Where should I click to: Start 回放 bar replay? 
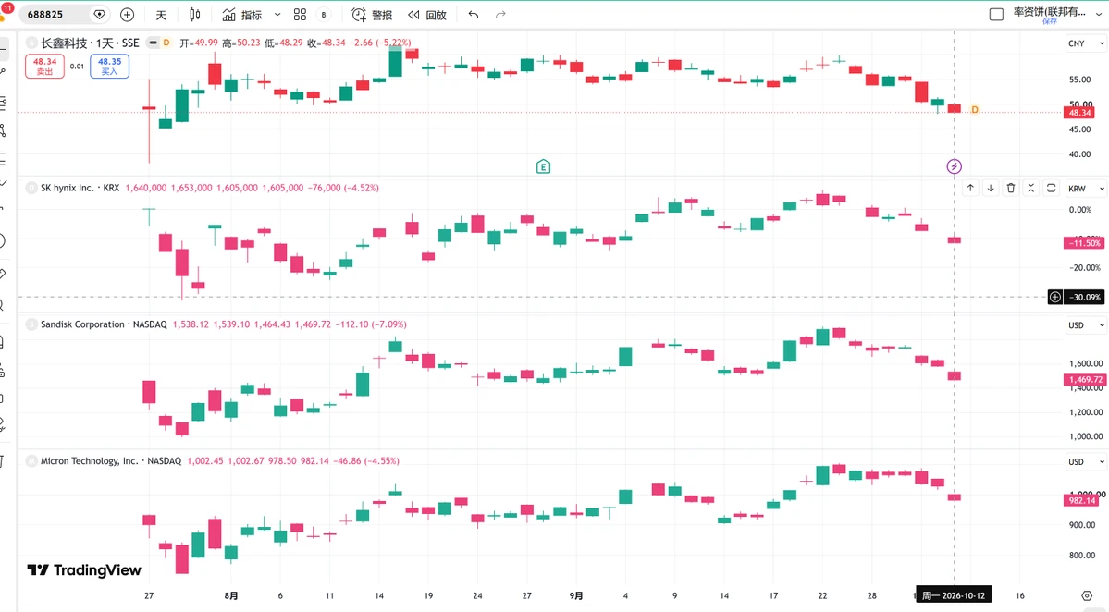click(x=427, y=15)
